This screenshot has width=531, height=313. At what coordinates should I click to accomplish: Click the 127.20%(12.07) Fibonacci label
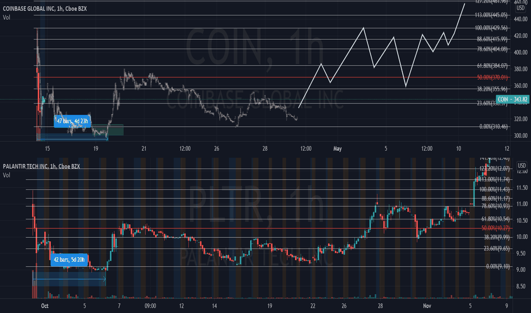(x=495, y=168)
